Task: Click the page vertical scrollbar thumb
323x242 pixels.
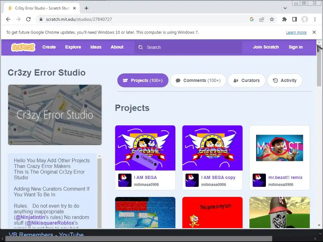Action: pos(319,66)
